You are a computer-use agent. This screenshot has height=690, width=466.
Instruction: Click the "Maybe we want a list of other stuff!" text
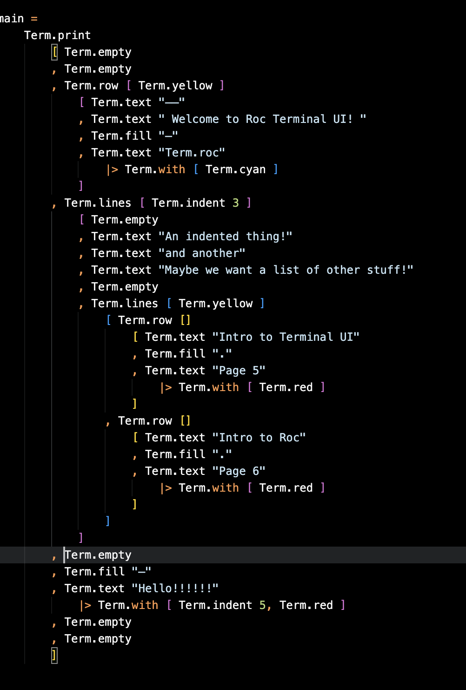click(286, 270)
